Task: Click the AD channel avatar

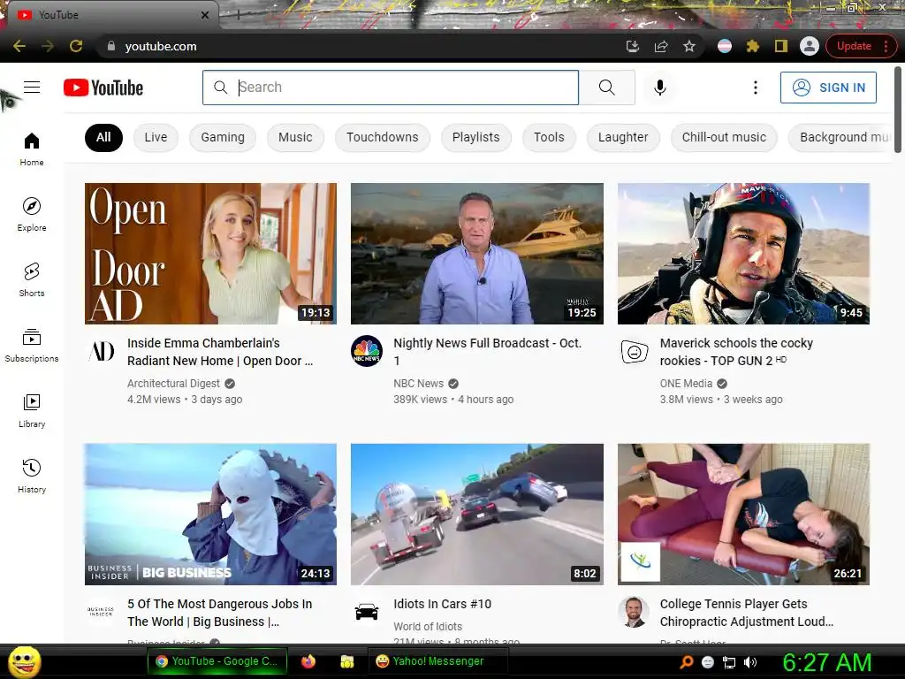Action: click(x=101, y=351)
